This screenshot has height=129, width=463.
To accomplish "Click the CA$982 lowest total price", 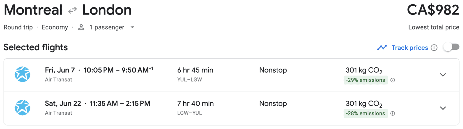I will click(433, 10).
